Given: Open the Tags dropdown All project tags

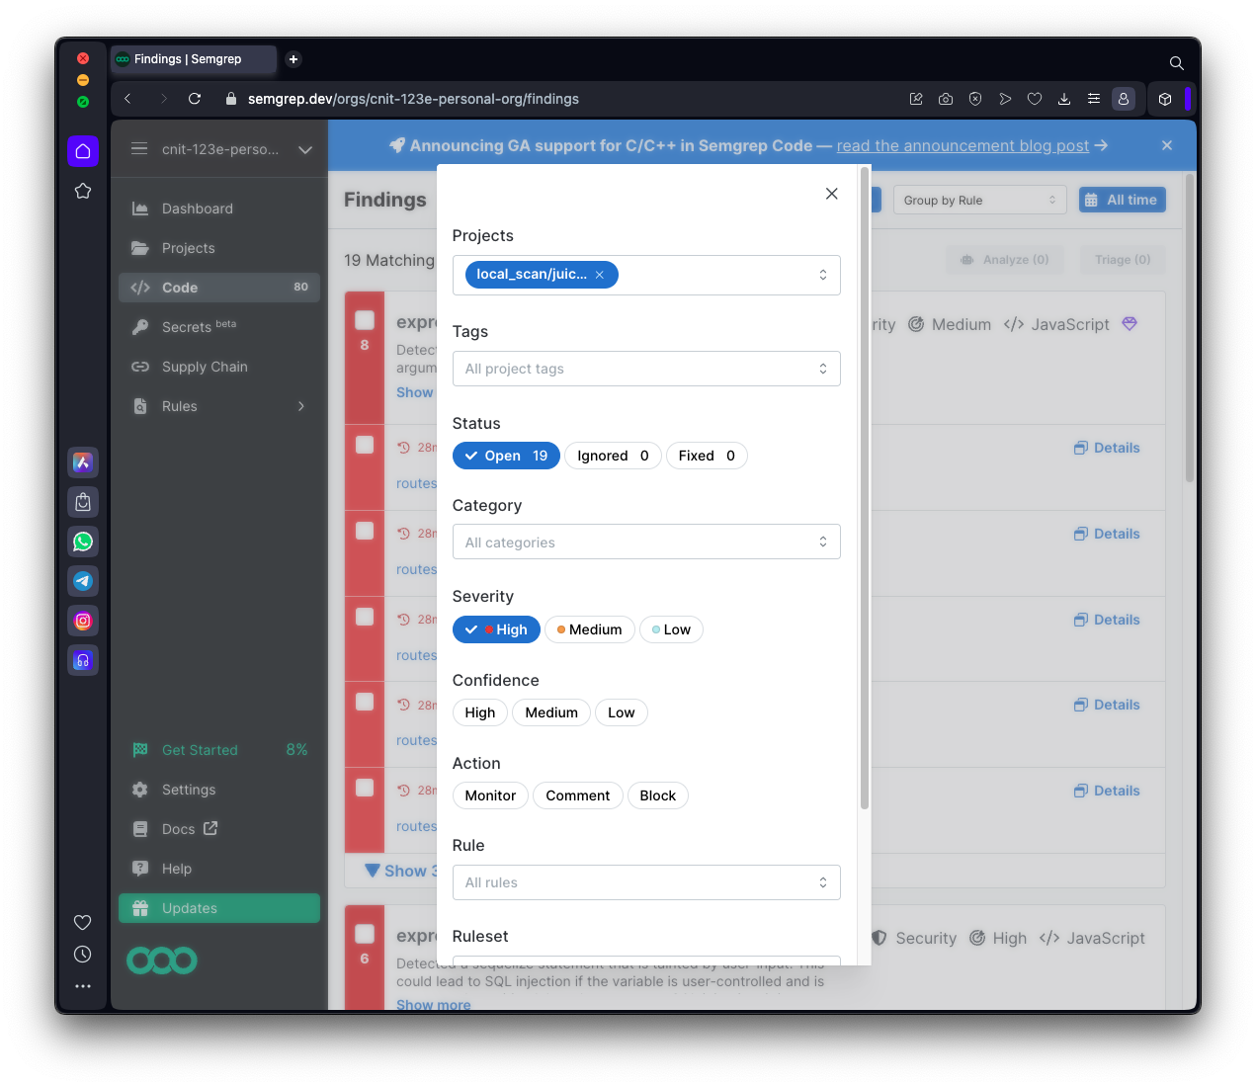Looking at the screenshot, I should (x=646, y=369).
